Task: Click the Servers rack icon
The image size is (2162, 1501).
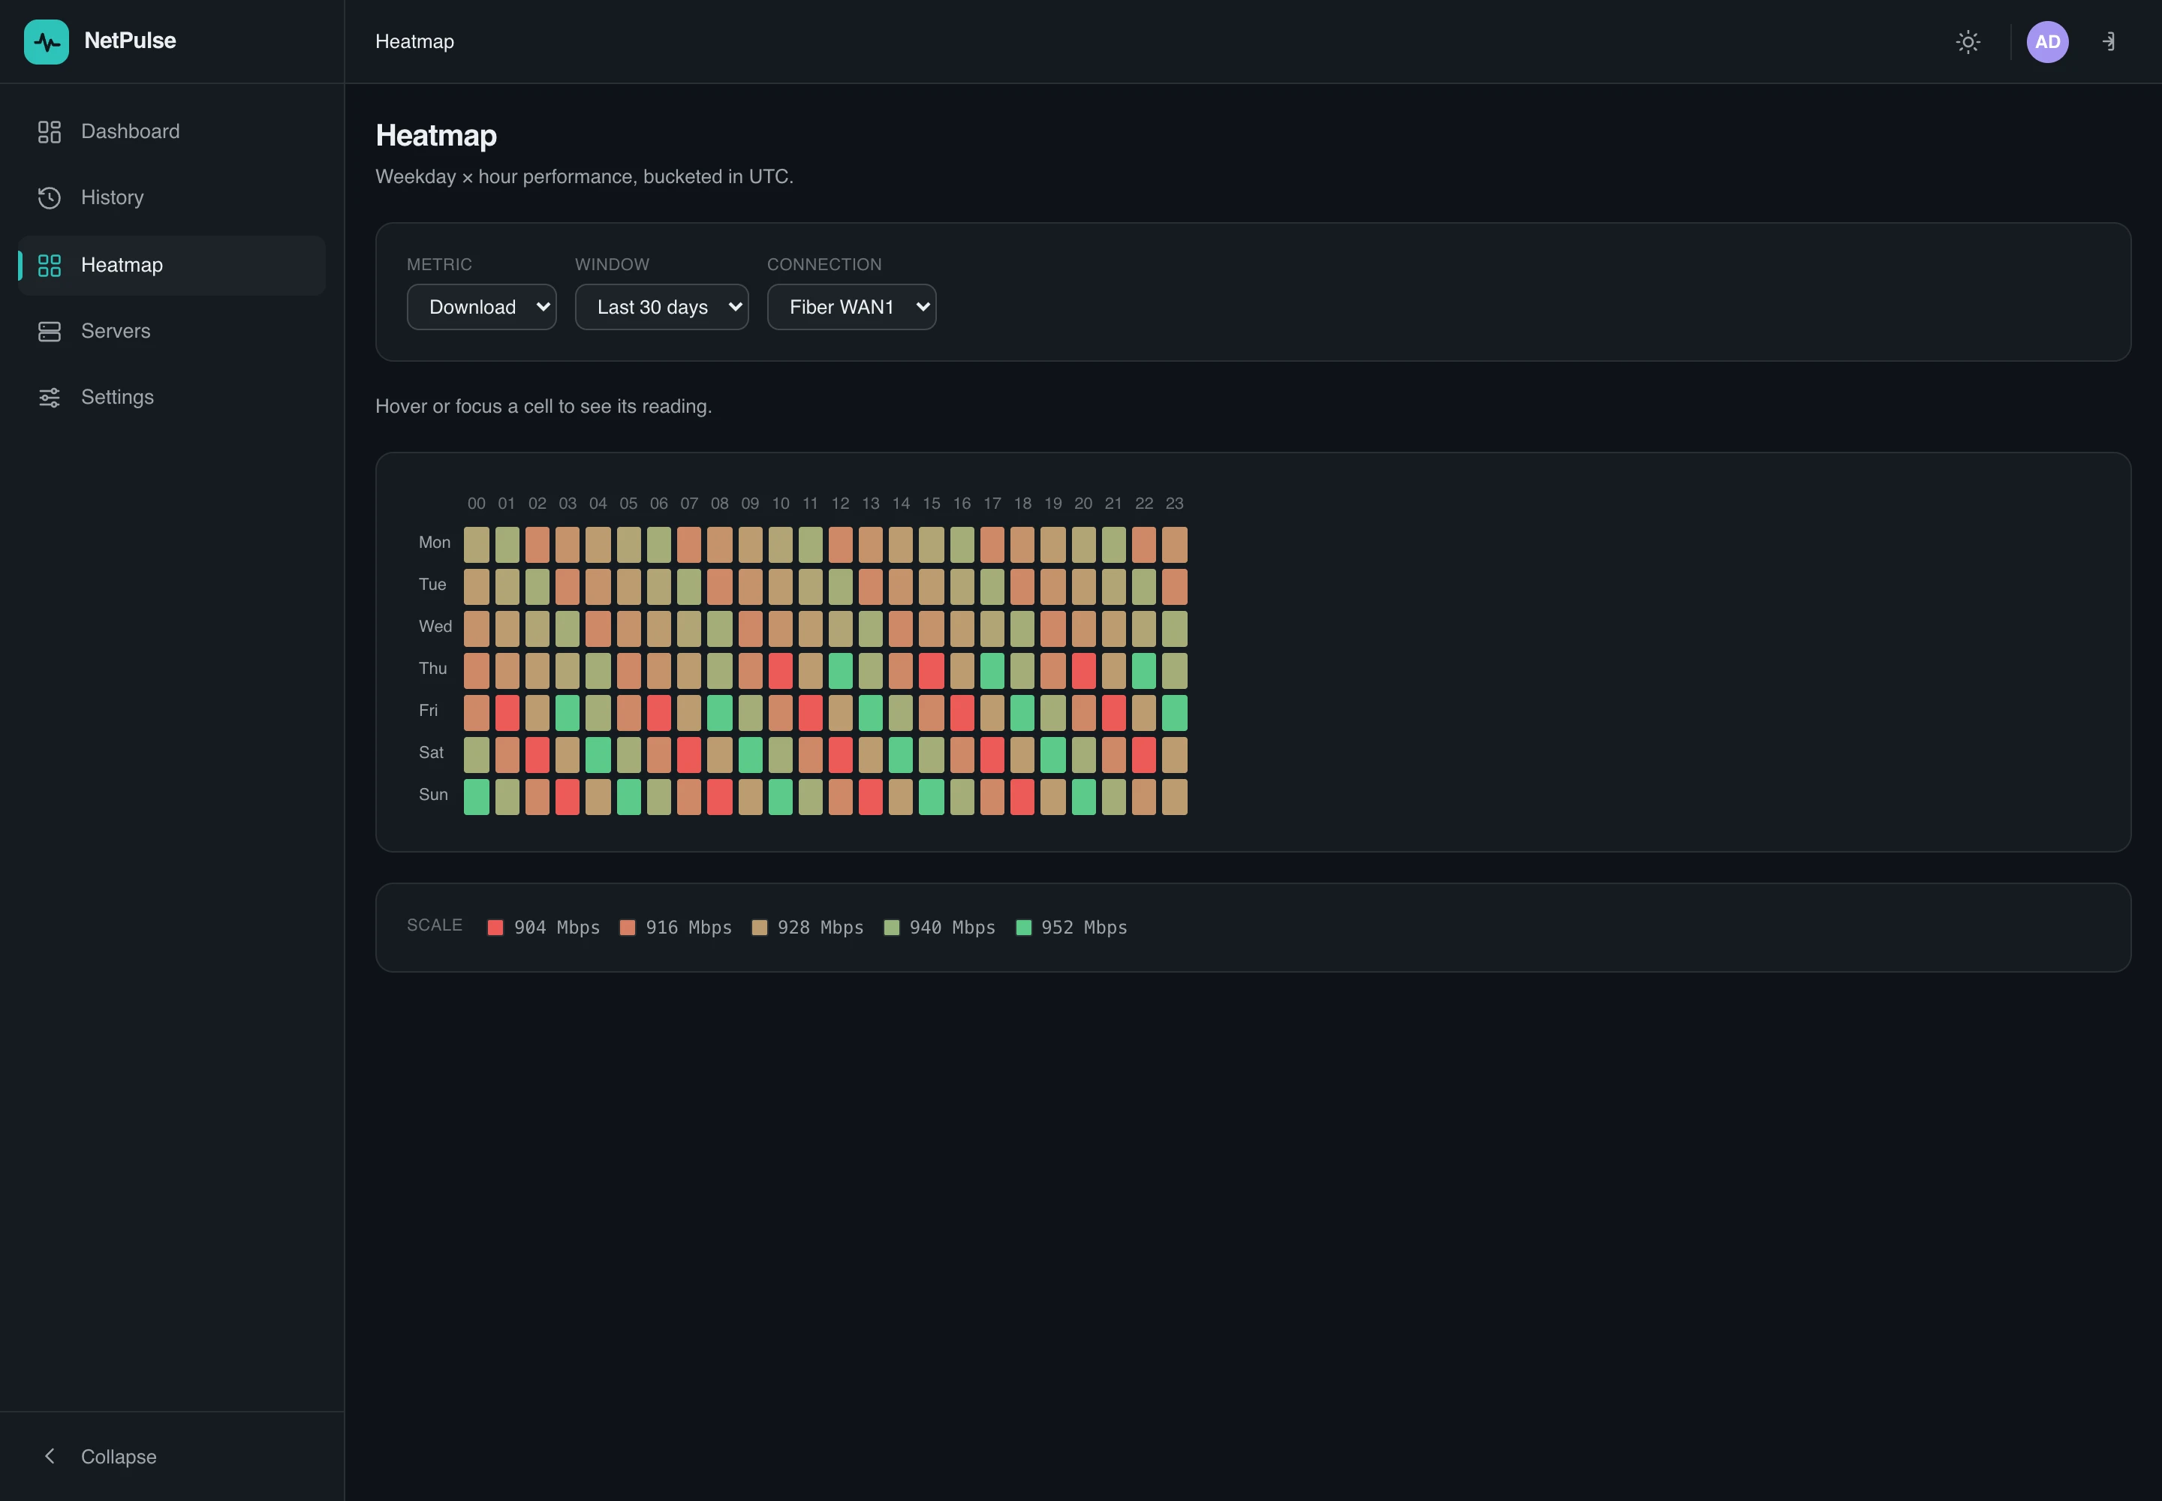Action: 49,331
